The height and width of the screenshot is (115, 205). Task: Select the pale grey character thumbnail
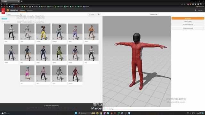tap(27, 32)
